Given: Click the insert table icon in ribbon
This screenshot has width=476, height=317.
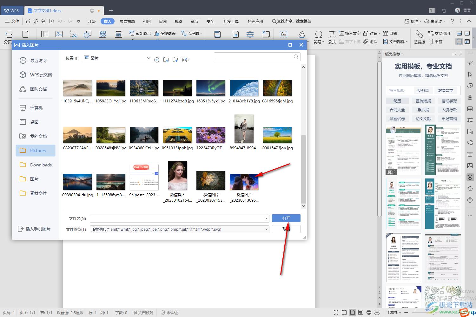Looking at the screenshot, I should pos(45,34).
